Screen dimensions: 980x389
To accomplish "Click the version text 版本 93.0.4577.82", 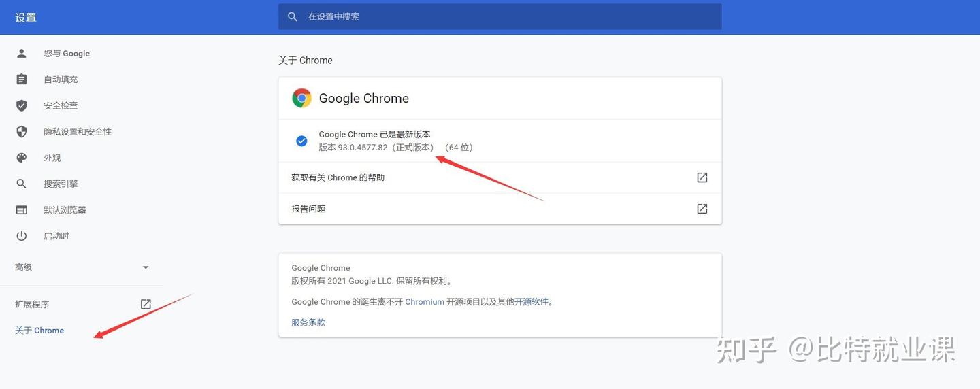I will point(353,148).
